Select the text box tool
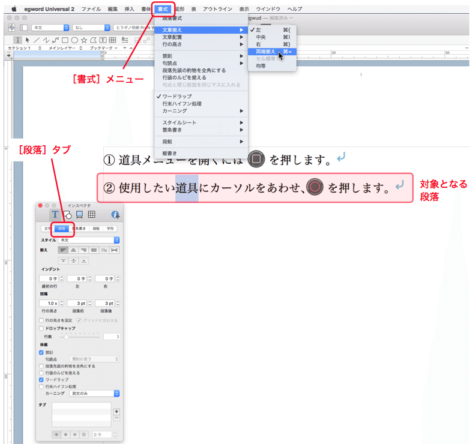The image size is (470, 444). click(103, 40)
